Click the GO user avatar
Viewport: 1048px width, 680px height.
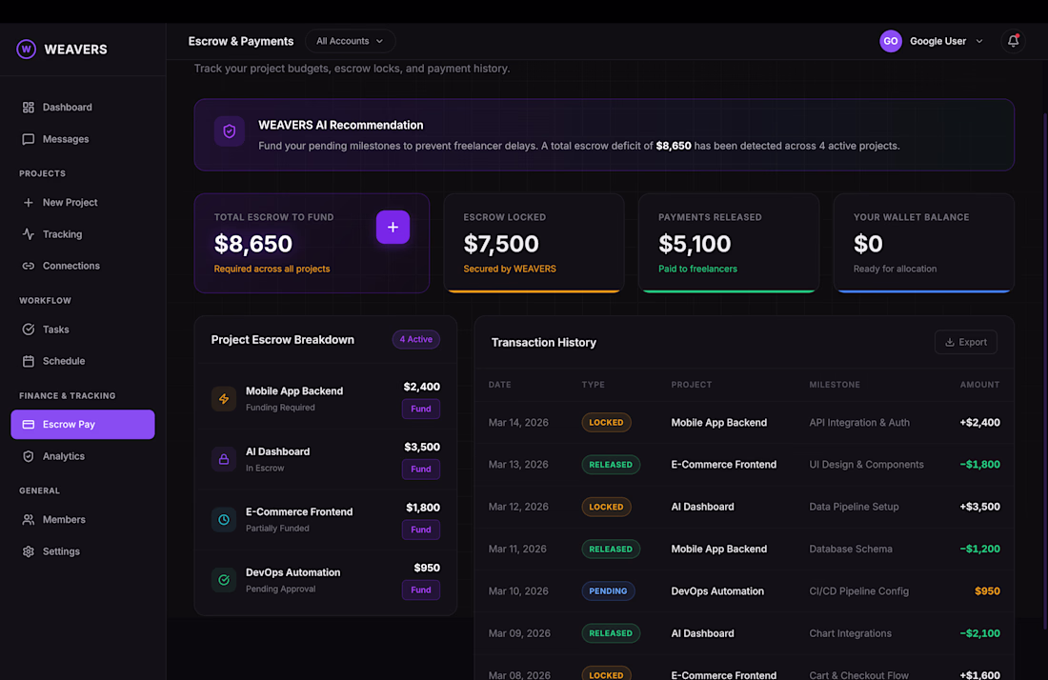click(x=890, y=41)
